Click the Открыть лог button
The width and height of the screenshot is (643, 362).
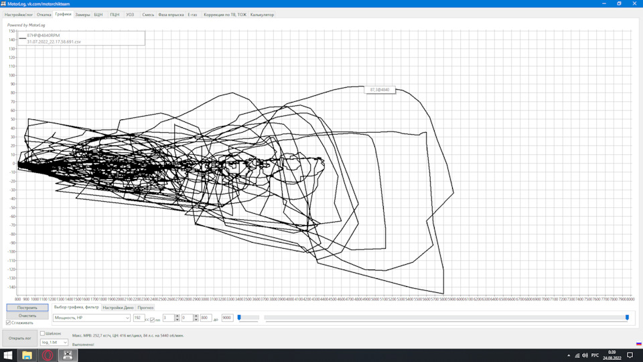(19, 338)
